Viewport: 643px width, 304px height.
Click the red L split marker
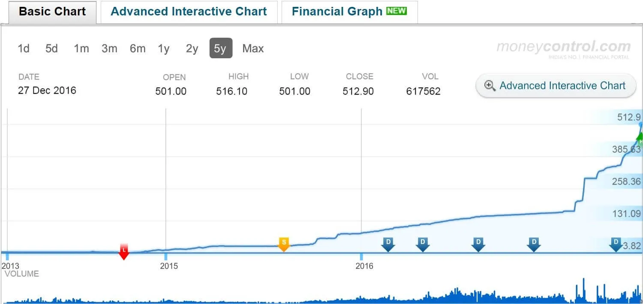[x=124, y=252]
